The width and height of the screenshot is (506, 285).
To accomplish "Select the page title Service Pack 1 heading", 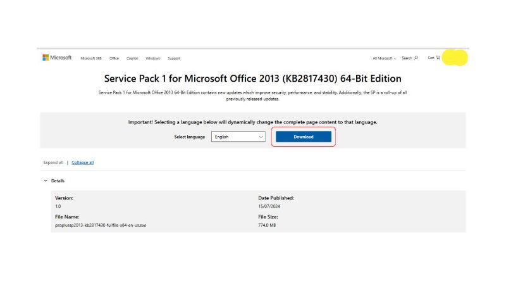I will [252, 79].
